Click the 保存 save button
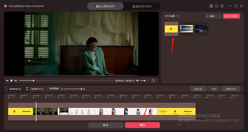248x132 pixels. tap(142, 125)
